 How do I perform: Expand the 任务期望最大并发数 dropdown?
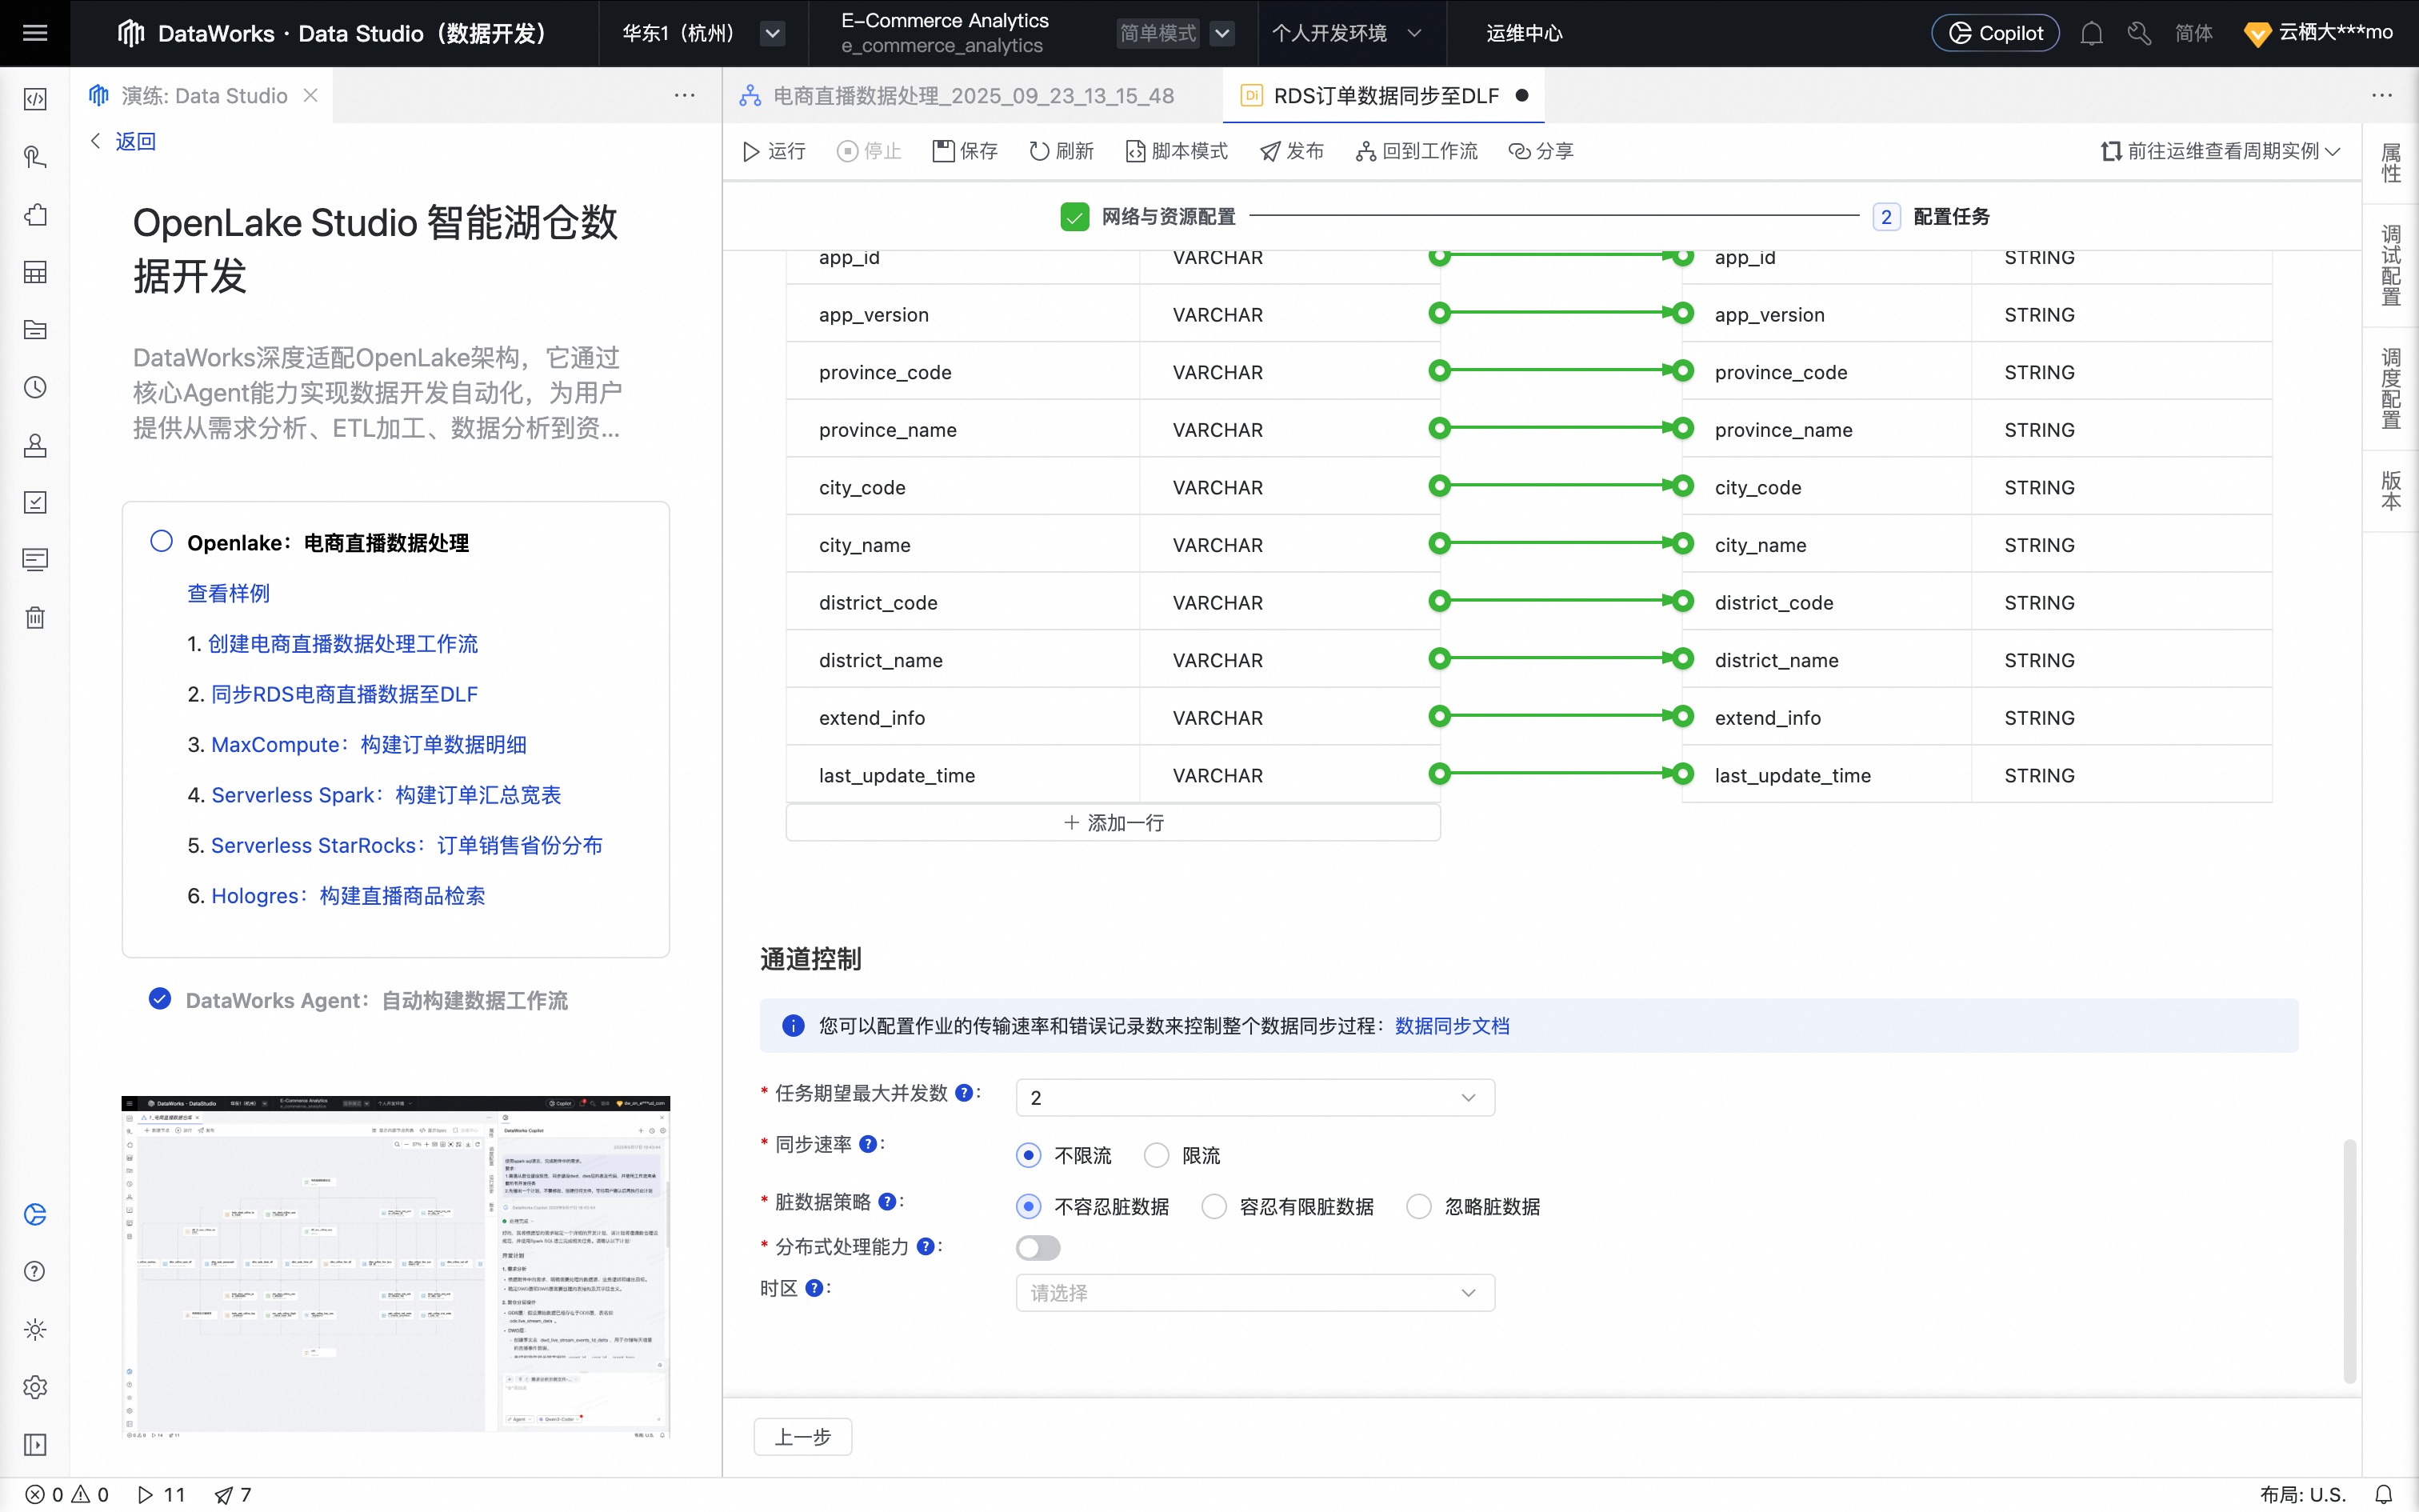click(x=1254, y=1098)
